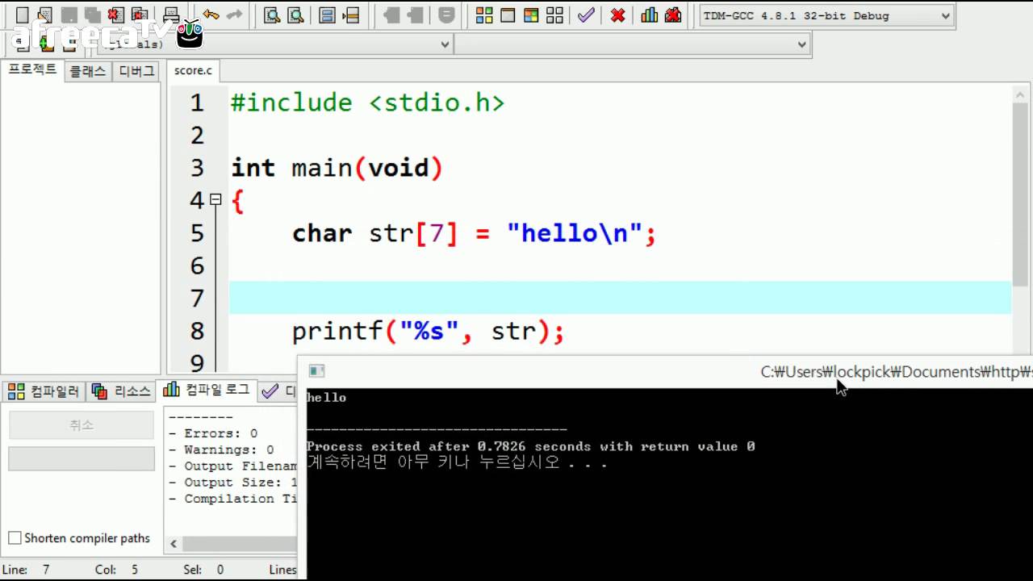
Task: Click the '#include <stdio.h>' code line
Action: (367, 102)
